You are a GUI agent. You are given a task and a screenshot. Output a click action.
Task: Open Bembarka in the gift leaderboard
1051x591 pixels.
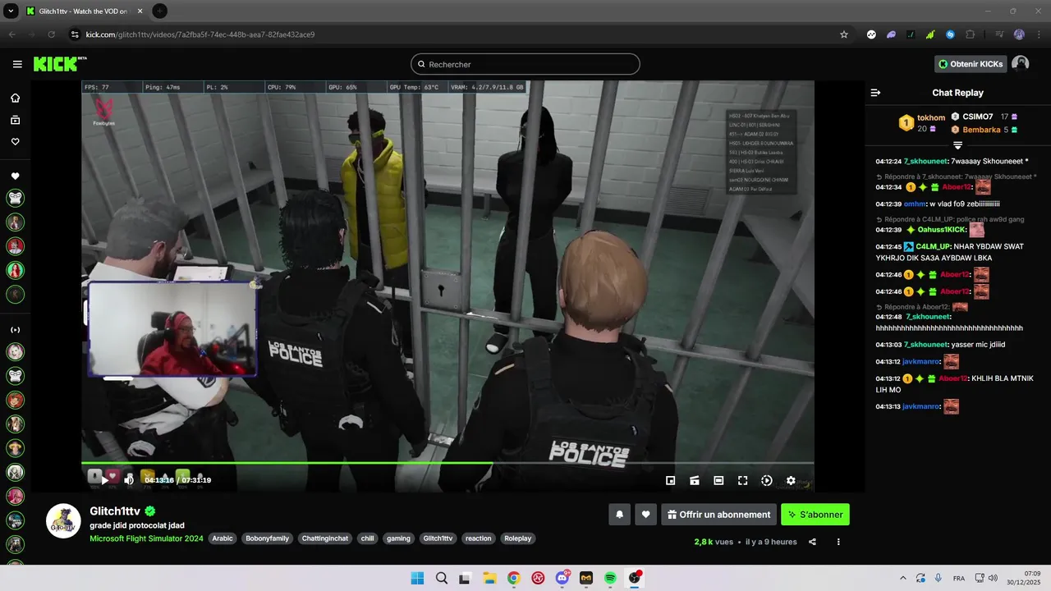point(981,130)
